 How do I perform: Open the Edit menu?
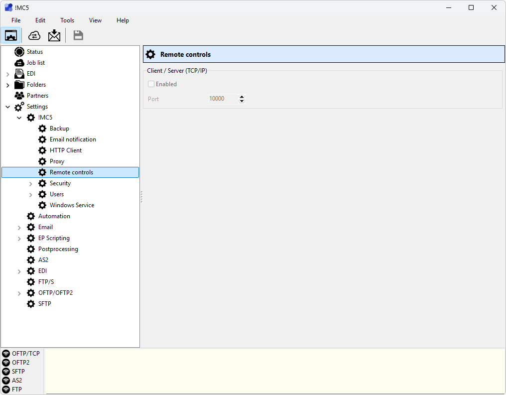click(x=40, y=20)
